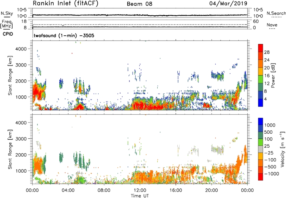286x198 pixels.
Task: Select the N.Search legend label
Action: 276,13
